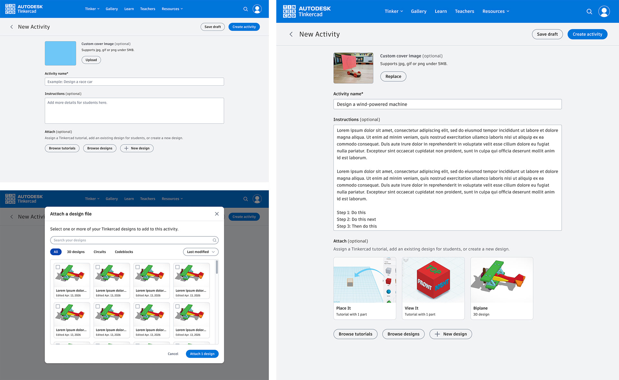Viewport: 619px width, 380px height.
Task: Open the Biplane 3D design thumbnail
Action: tap(501, 280)
